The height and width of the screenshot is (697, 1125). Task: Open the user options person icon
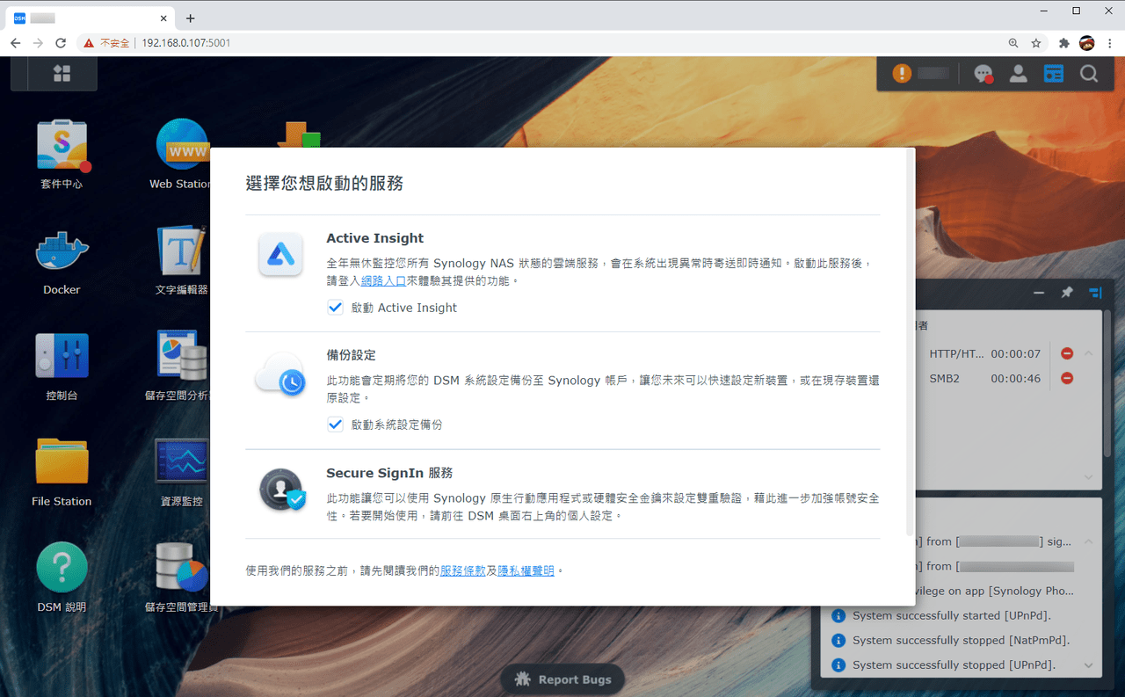tap(1019, 74)
